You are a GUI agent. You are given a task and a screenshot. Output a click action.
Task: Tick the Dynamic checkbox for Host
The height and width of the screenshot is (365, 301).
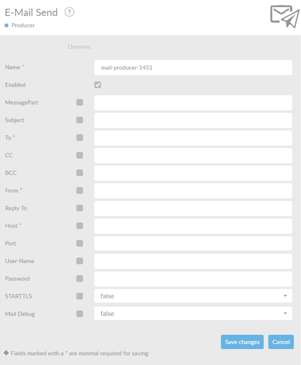coord(80,226)
